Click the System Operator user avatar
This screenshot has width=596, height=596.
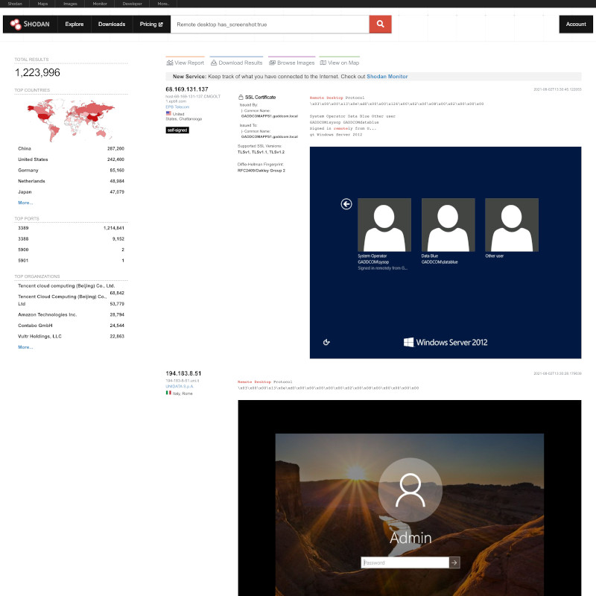384,225
